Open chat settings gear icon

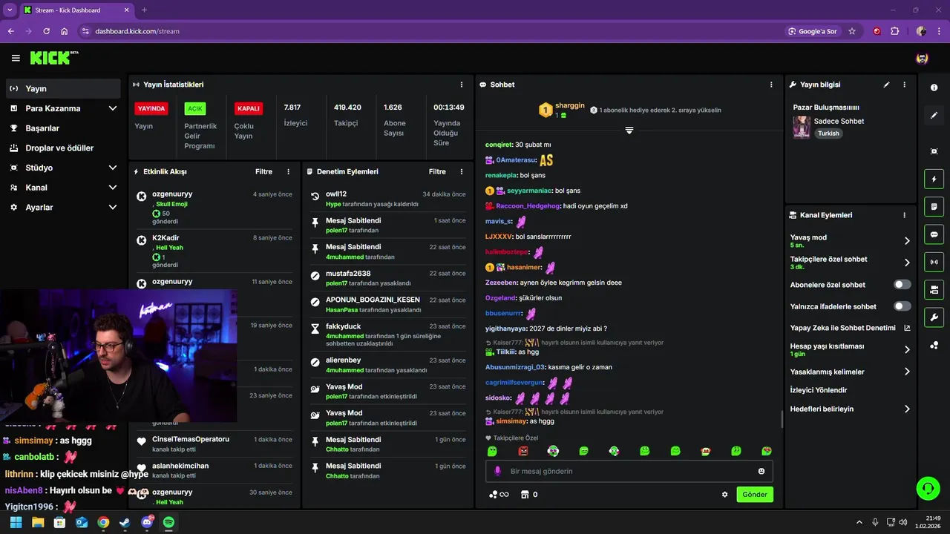(725, 495)
